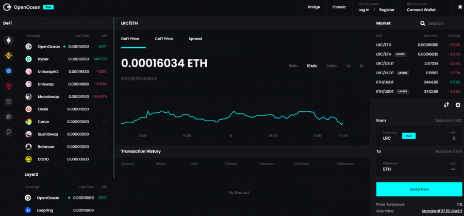The width and height of the screenshot is (464, 216).
Task: Select the OKExChain cube icon in sidebar
Action: pyautogui.click(x=9, y=117)
